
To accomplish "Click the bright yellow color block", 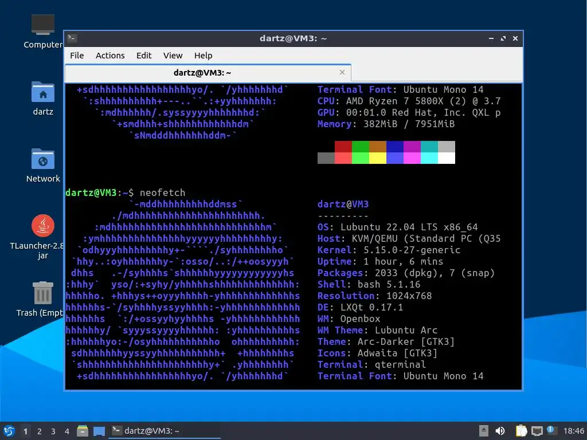I will (377, 158).
